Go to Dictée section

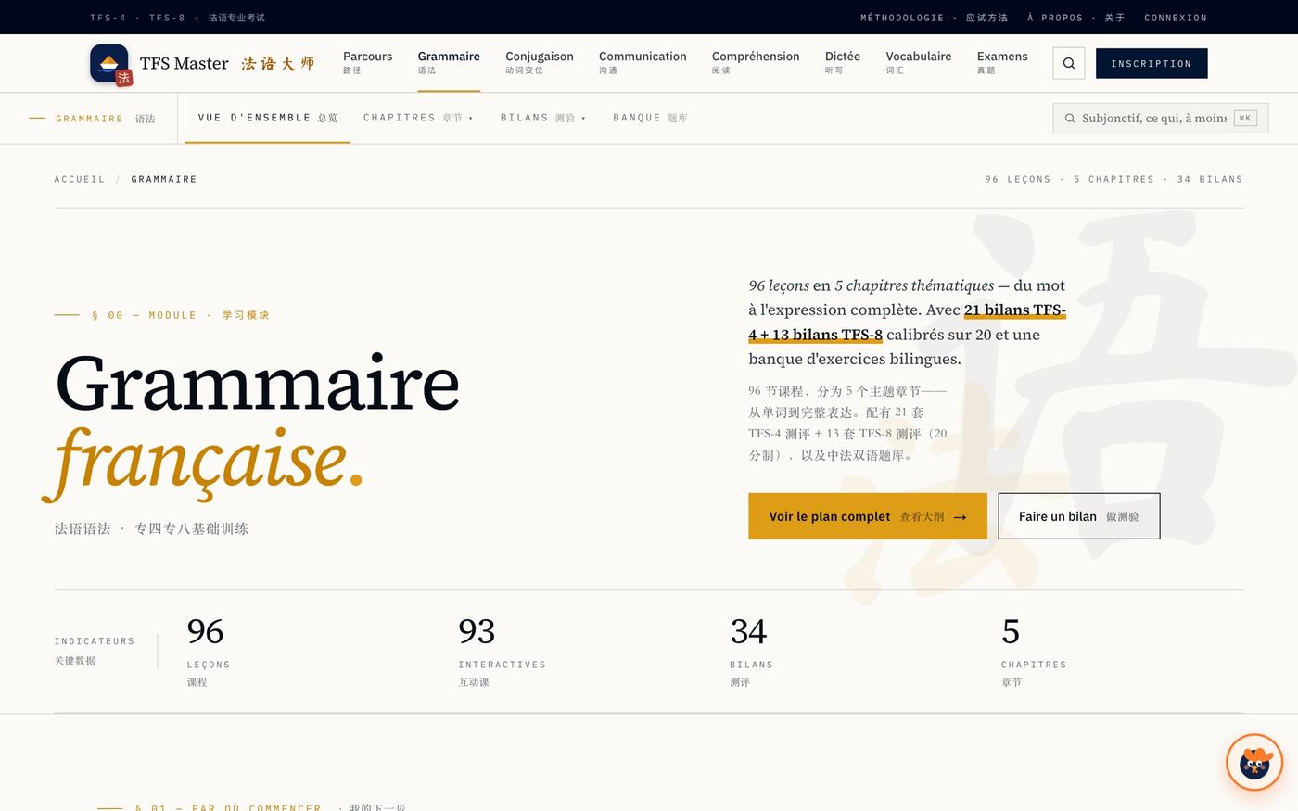843,62
